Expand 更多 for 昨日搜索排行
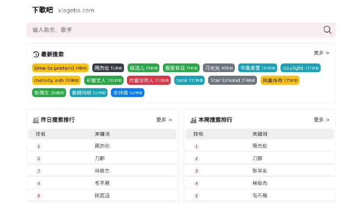The height and width of the screenshot is (204, 362). coord(164,120)
